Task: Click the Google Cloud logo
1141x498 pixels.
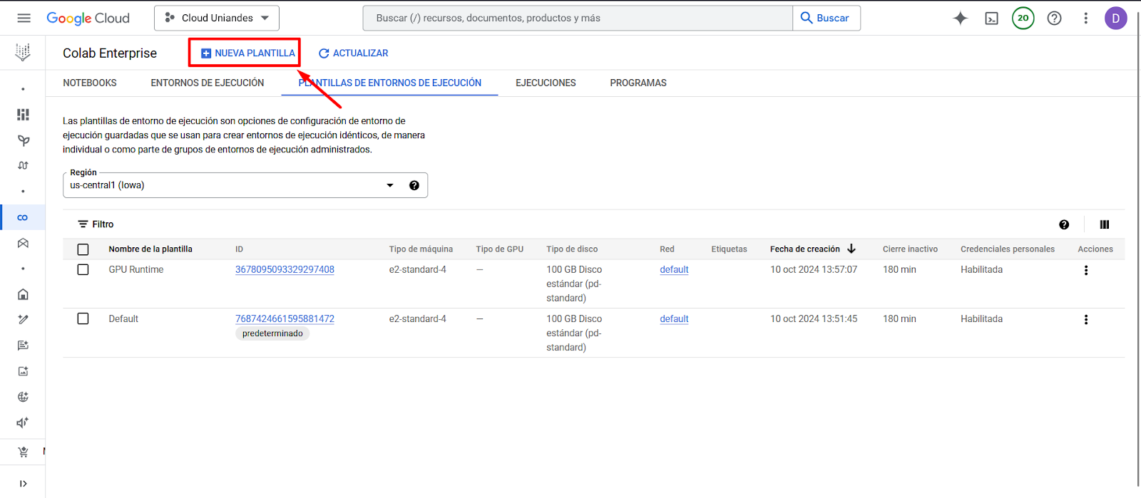Action: click(88, 18)
